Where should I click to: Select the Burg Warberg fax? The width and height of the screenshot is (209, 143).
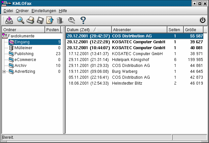click(135, 71)
